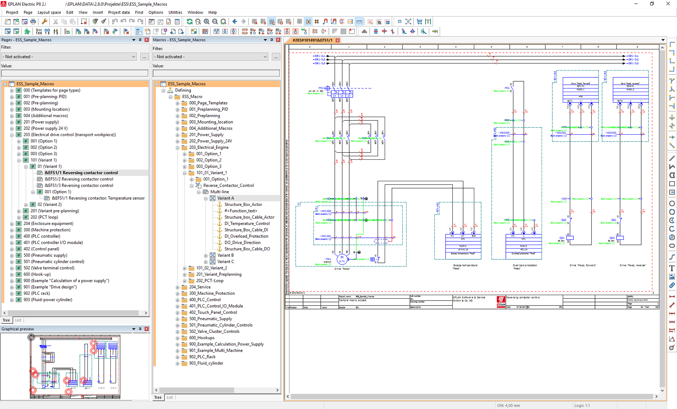The width and height of the screenshot is (677, 409).
Task: Toggle Grid C
Action: tap(272, 22)
